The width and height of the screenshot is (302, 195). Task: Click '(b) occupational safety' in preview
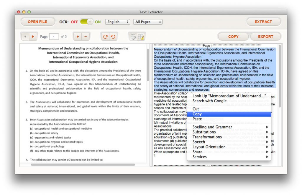[44, 133]
